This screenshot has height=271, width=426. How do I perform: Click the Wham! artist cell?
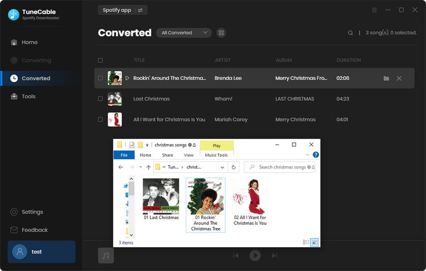click(223, 99)
